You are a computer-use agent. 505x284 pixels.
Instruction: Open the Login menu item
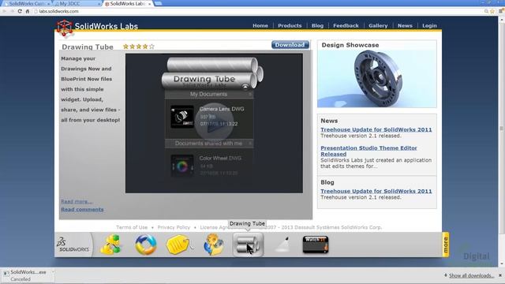pos(429,25)
